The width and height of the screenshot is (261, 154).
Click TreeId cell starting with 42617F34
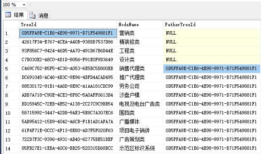tap(68, 42)
